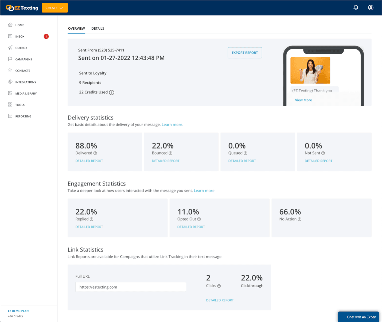The height and width of the screenshot is (323, 382).
Task: Open Inbox from the sidebar icon
Action: tap(10, 36)
